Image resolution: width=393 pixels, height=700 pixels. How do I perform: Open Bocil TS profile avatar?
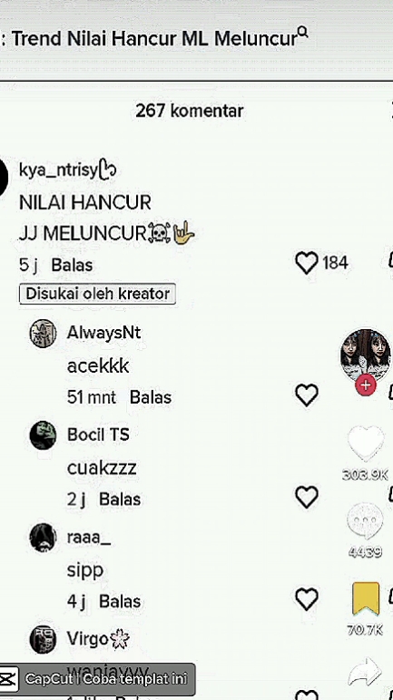pos(44,435)
